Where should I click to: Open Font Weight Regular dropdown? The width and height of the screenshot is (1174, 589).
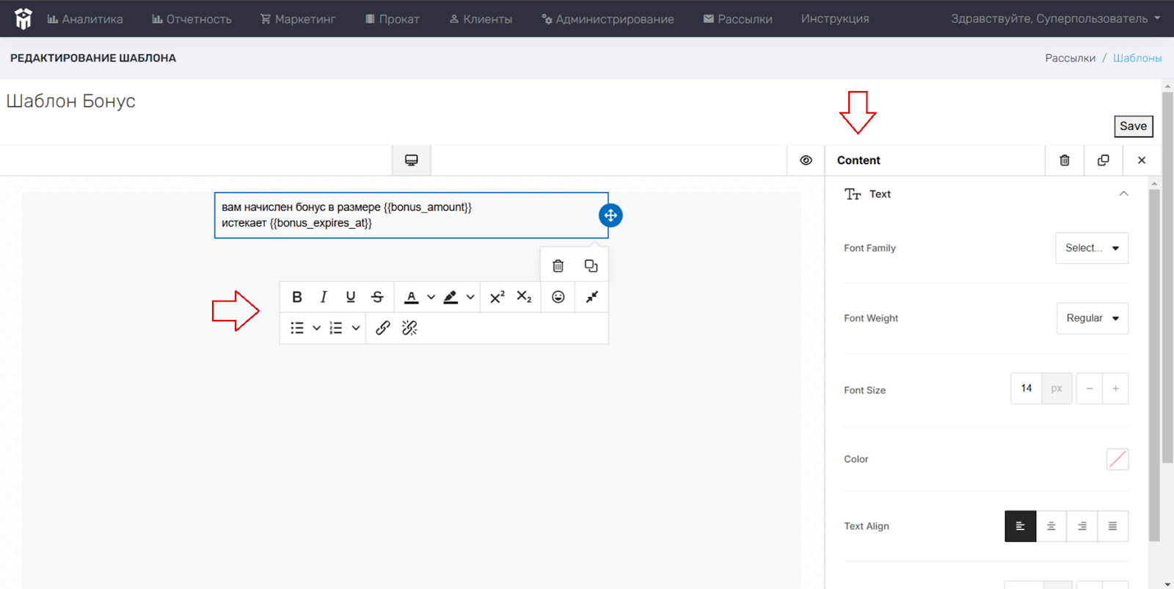pyautogui.click(x=1093, y=318)
